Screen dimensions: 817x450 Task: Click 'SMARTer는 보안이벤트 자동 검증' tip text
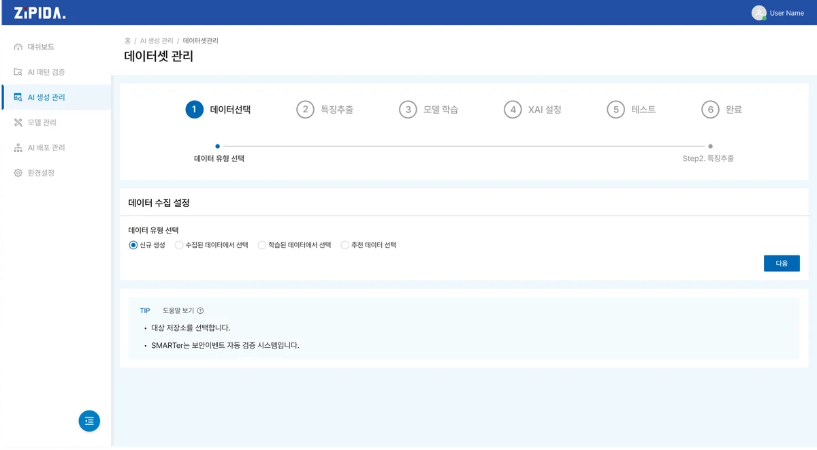225,346
